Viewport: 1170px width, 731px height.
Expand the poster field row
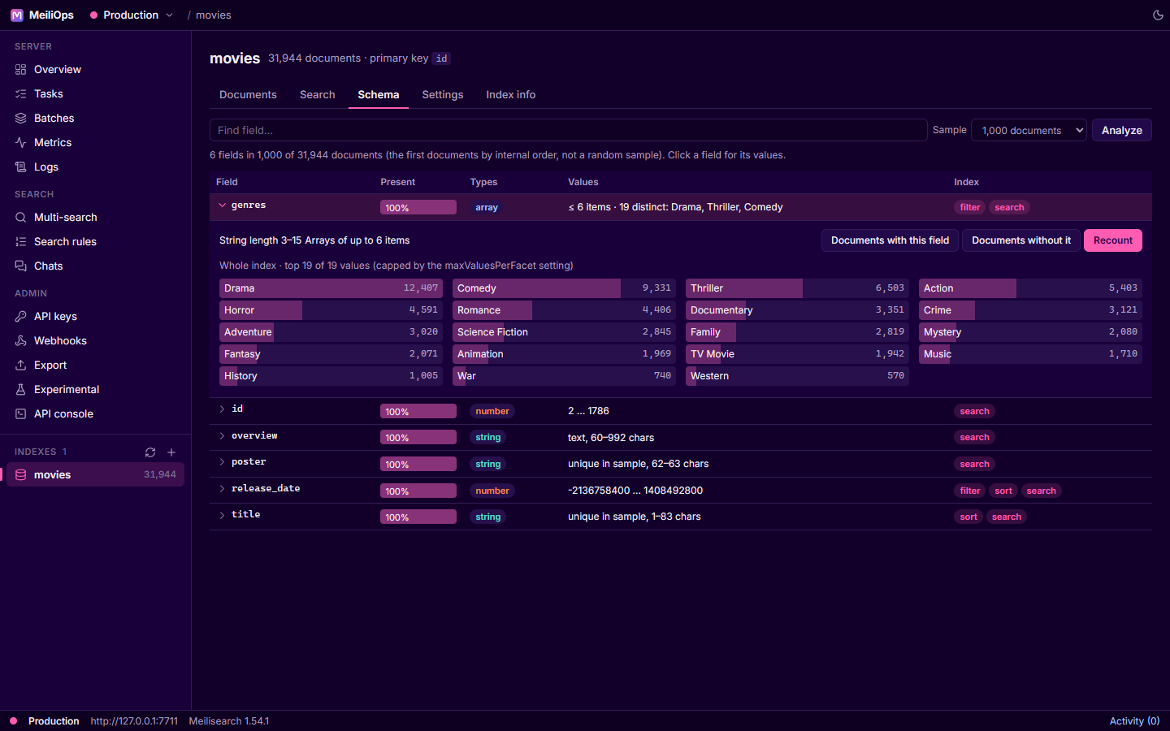point(222,462)
